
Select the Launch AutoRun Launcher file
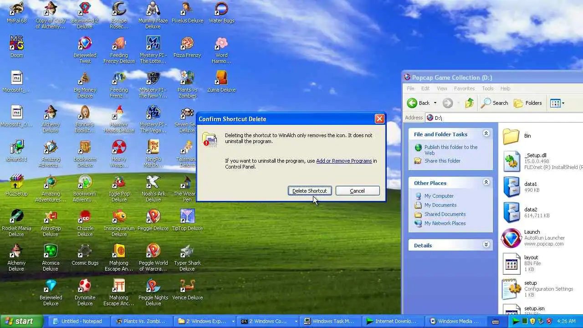[533, 238]
